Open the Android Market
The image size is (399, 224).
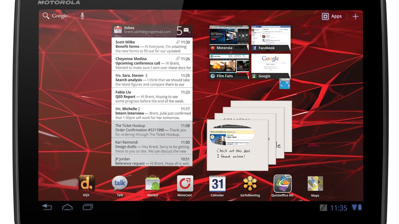(152, 183)
